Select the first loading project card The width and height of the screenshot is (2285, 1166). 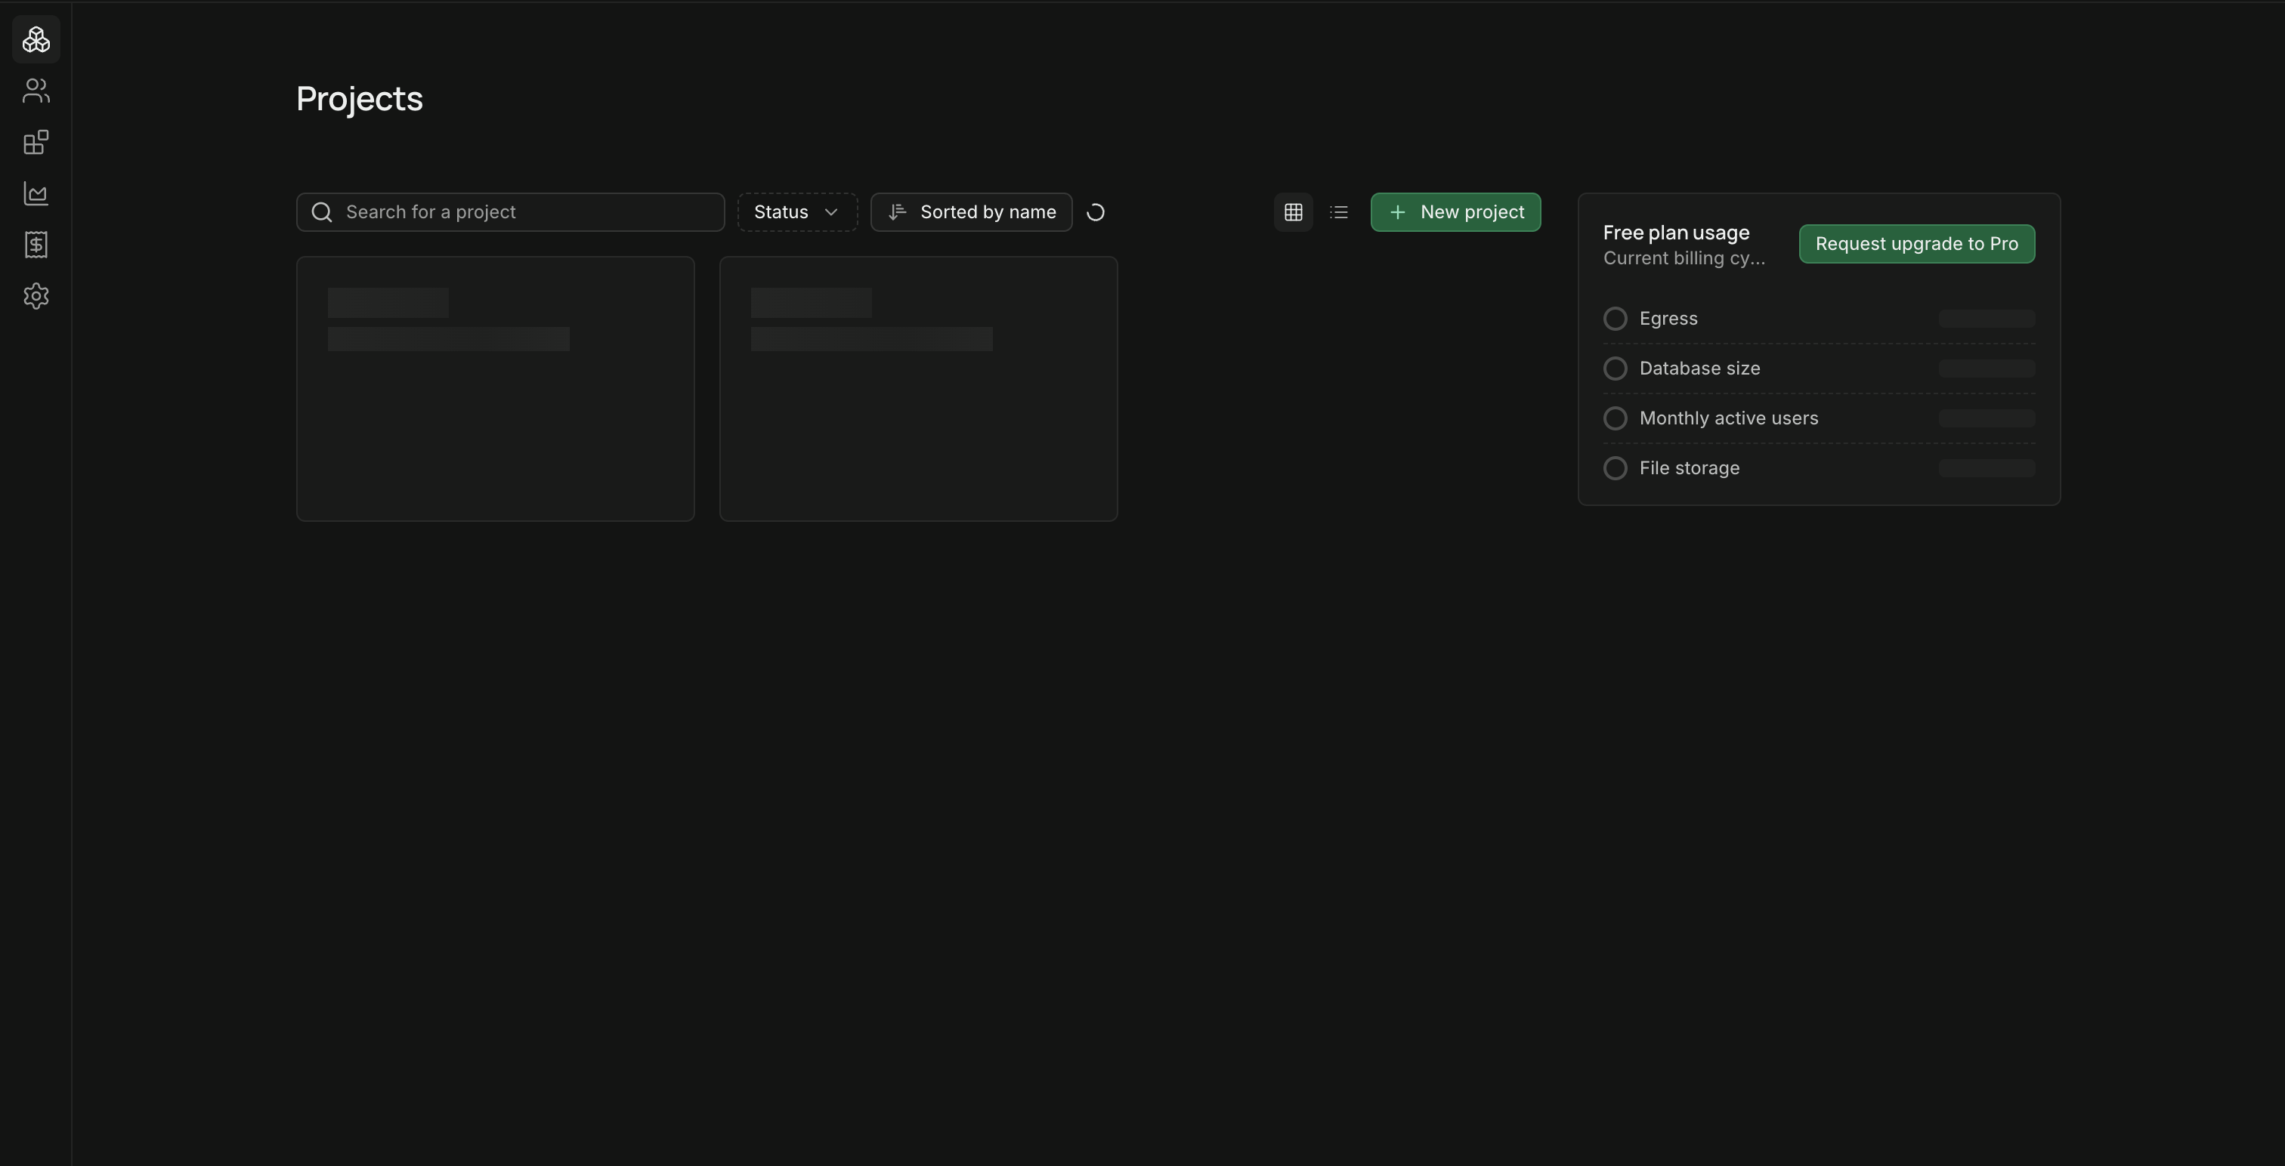495,388
